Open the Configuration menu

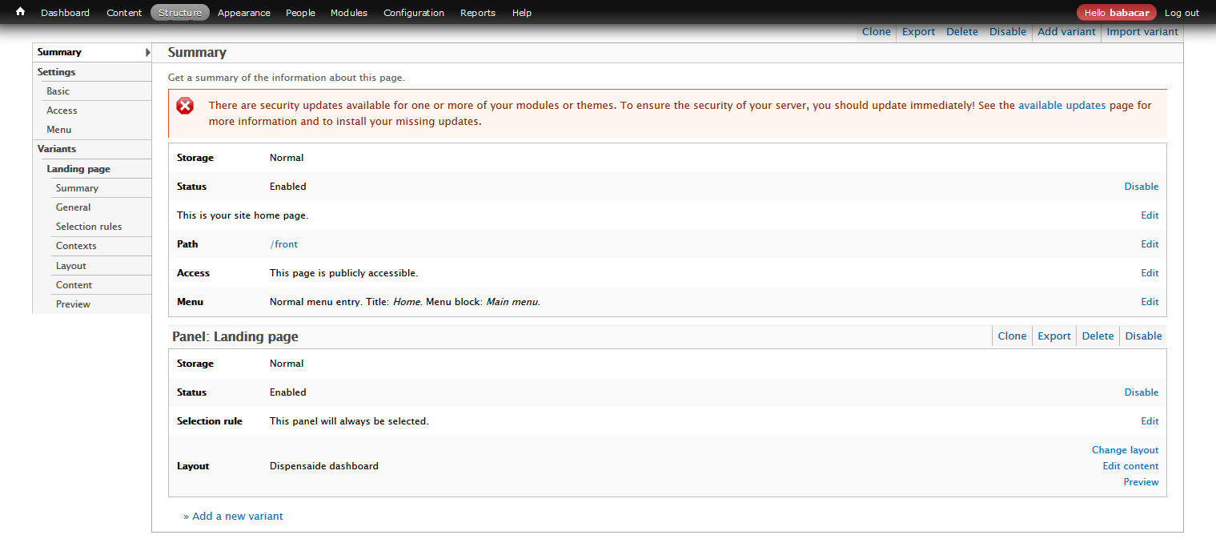click(414, 13)
